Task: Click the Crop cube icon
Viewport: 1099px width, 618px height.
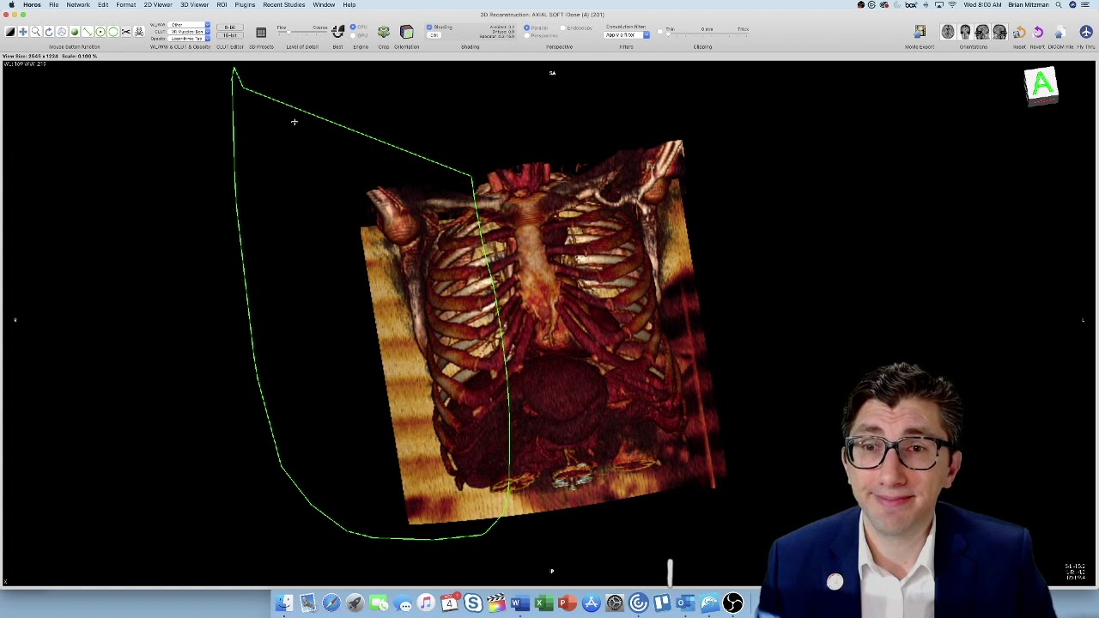Action: click(x=384, y=33)
